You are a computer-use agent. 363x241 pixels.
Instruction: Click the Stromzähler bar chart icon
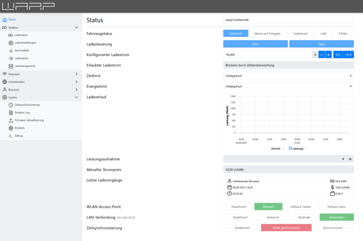click(11, 50)
